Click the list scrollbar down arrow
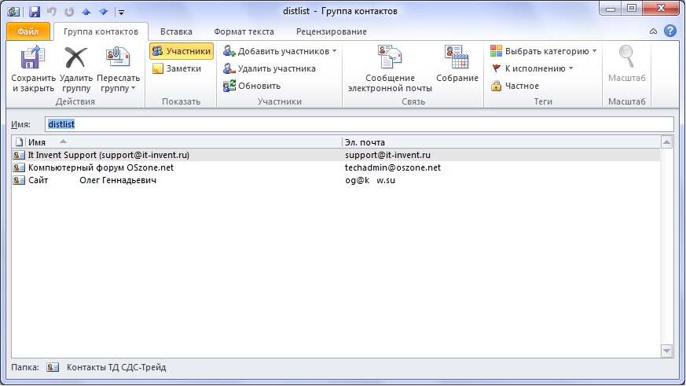Image resolution: width=686 pixels, height=386 pixels. 667,351
